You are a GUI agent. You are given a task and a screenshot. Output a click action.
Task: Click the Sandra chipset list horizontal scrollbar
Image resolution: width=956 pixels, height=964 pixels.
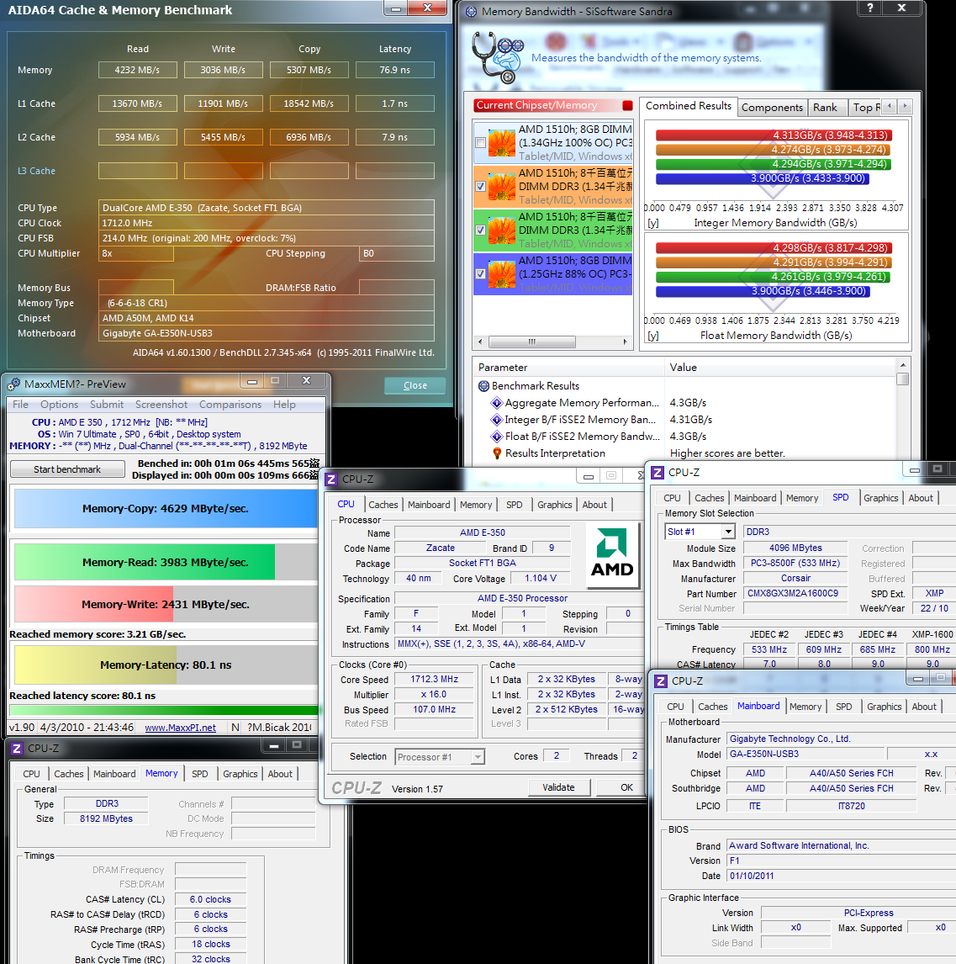(532, 342)
